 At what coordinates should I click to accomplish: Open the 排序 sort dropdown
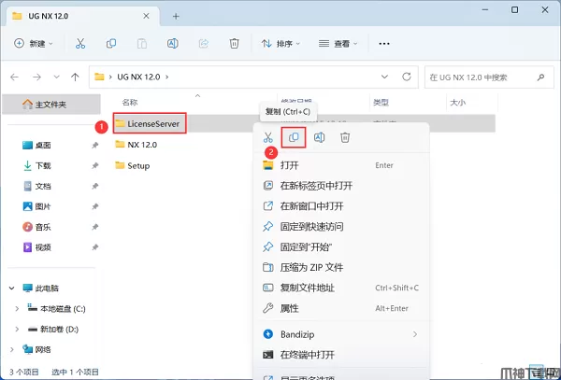pyautogui.click(x=281, y=44)
